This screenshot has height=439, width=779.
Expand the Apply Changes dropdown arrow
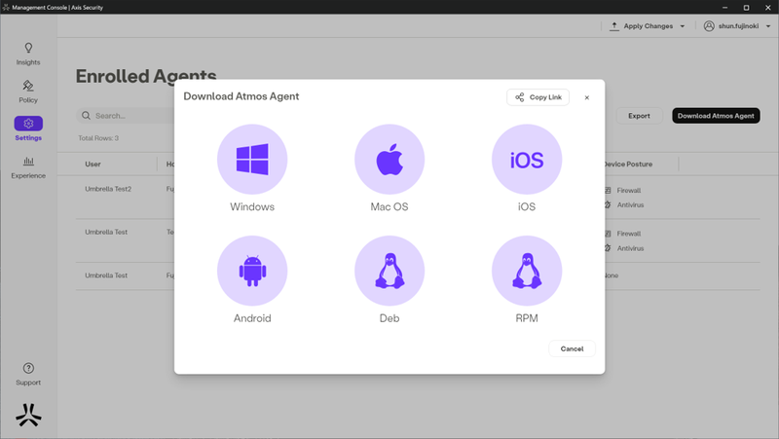[683, 26]
